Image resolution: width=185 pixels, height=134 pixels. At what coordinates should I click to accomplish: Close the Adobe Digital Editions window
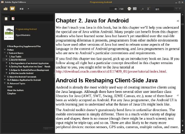point(183,2)
